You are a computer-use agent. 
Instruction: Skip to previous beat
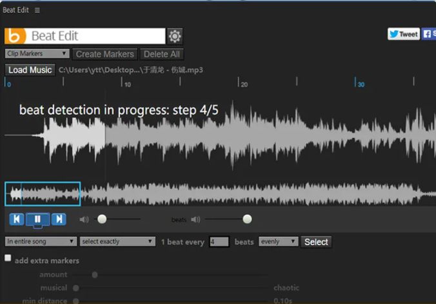pos(17,219)
